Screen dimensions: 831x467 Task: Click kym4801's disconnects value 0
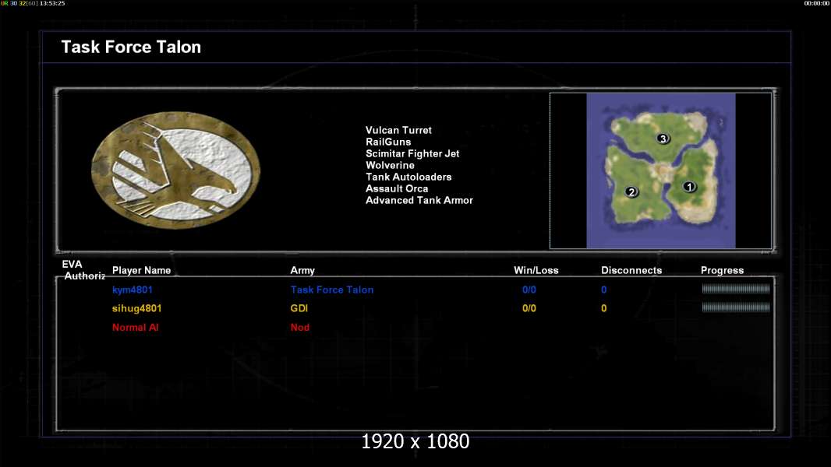coord(603,290)
